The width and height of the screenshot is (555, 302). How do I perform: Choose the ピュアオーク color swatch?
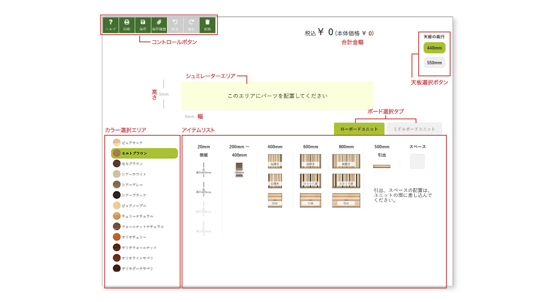click(x=117, y=143)
